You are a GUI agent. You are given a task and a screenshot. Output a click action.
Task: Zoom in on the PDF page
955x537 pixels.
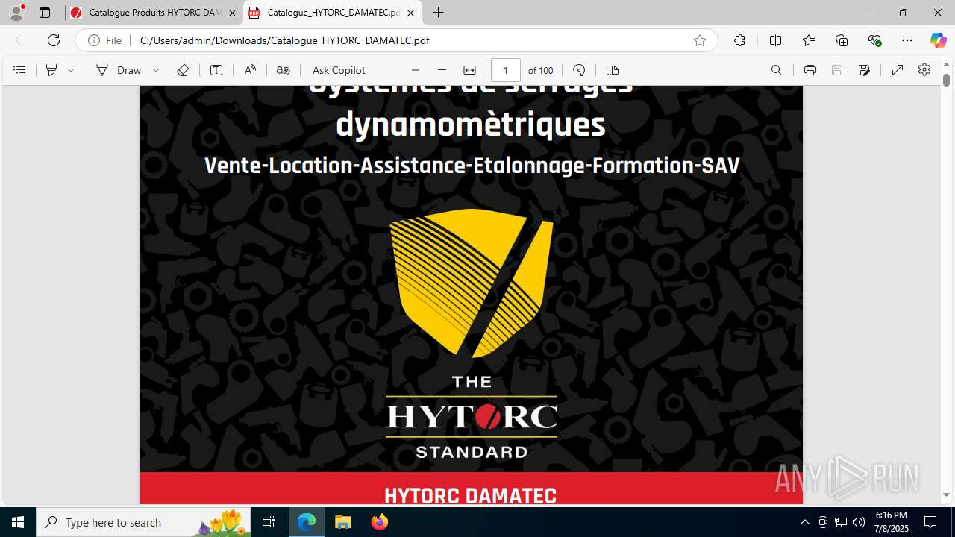coord(442,70)
